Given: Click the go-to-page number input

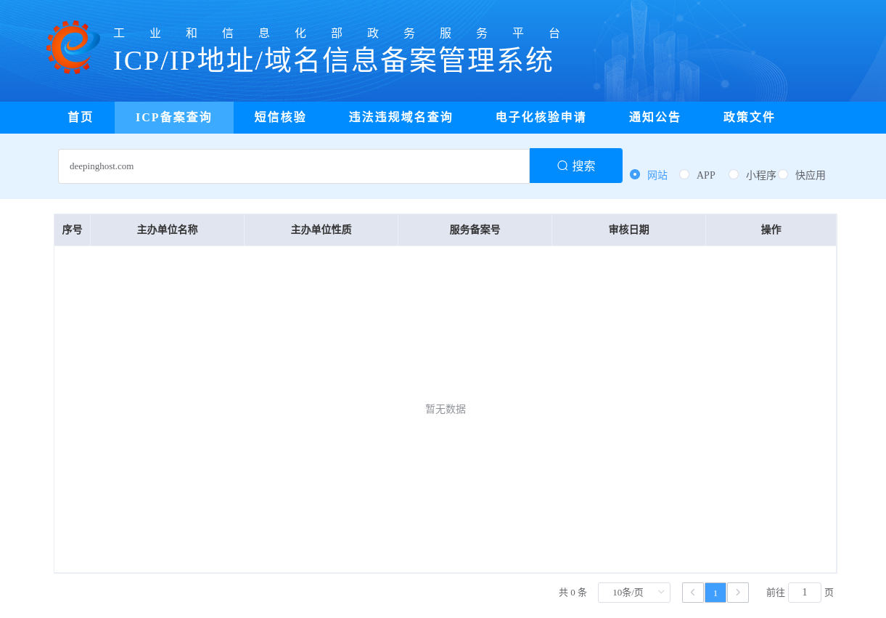Looking at the screenshot, I should pos(805,593).
